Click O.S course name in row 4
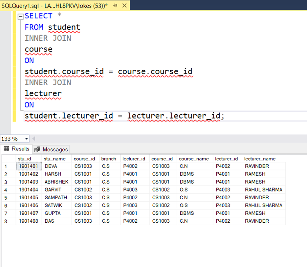Viewport: 307px width, 267px height. tap(195, 190)
